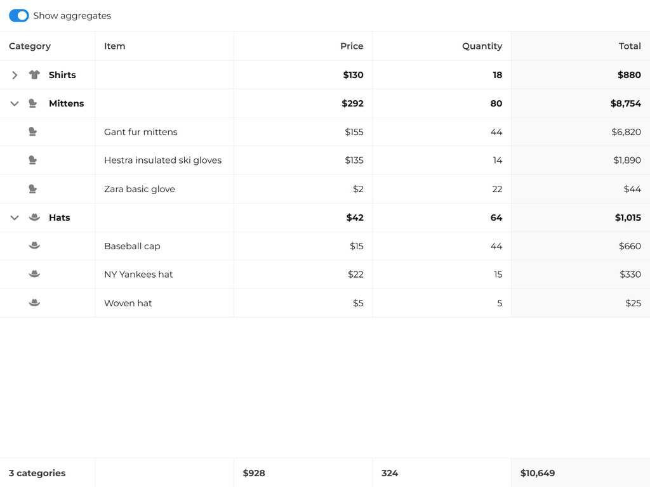This screenshot has width=650, height=487.
Task: Collapse the Mittens category group
Action: tap(15, 103)
